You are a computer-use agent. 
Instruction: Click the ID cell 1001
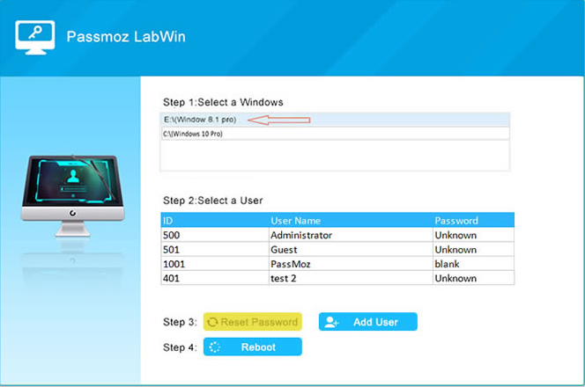215,264
